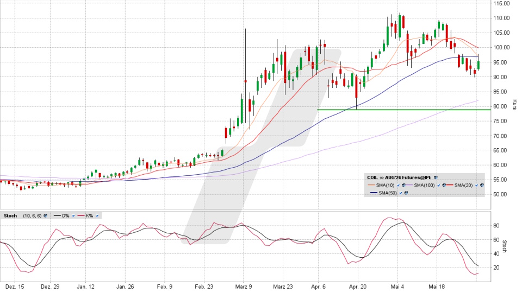The image size is (522, 293).
Task: Toggle the D% stochastic line checkmark
Action: click(73, 215)
